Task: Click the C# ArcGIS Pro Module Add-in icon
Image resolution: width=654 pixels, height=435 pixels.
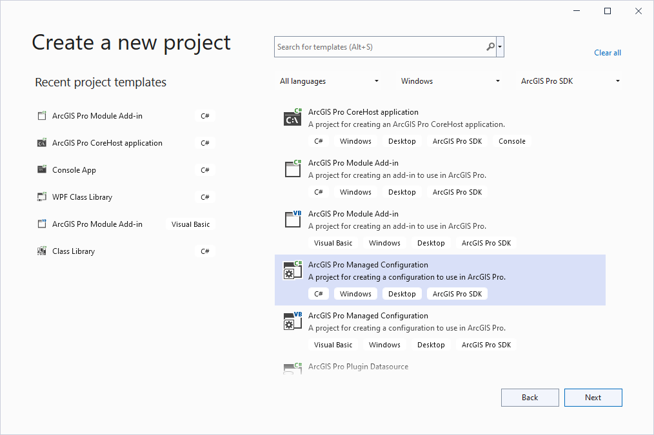Action: pyautogui.click(x=292, y=169)
